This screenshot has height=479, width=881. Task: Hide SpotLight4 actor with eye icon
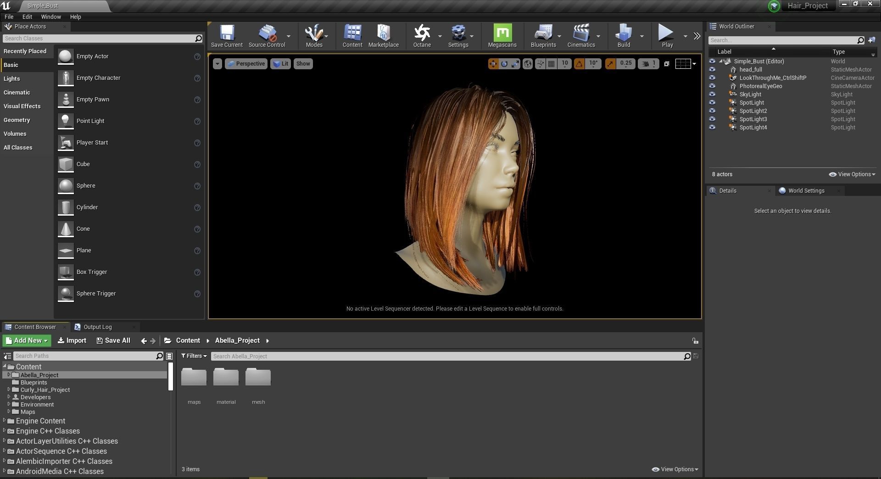(712, 128)
